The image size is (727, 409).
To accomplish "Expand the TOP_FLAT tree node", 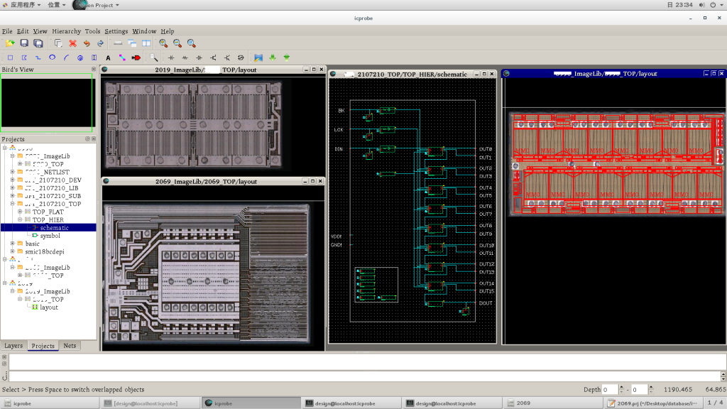I will pyautogui.click(x=21, y=212).
